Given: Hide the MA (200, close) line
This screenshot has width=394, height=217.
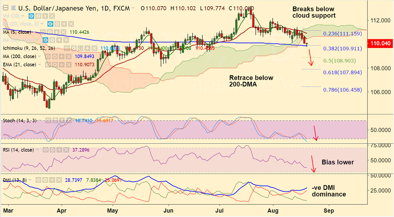Looking at the screenshot, I should pyautogui.click(x=48, y=57).
